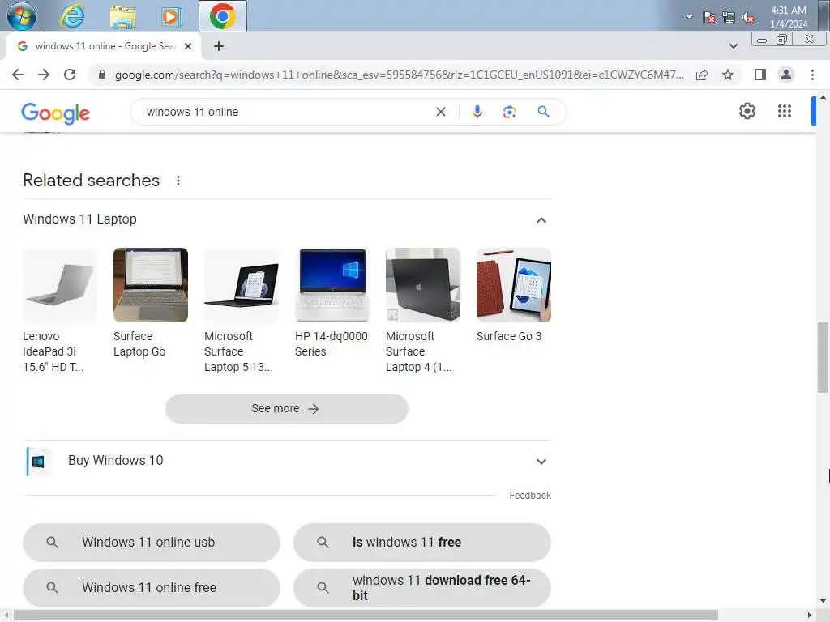
Task: Search Windows 11 online free suggestion
Action: pyautogui.click(x=152, y=588)
